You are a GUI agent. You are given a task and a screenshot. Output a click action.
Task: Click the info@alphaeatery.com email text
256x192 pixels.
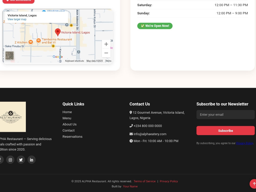point(150,134)
